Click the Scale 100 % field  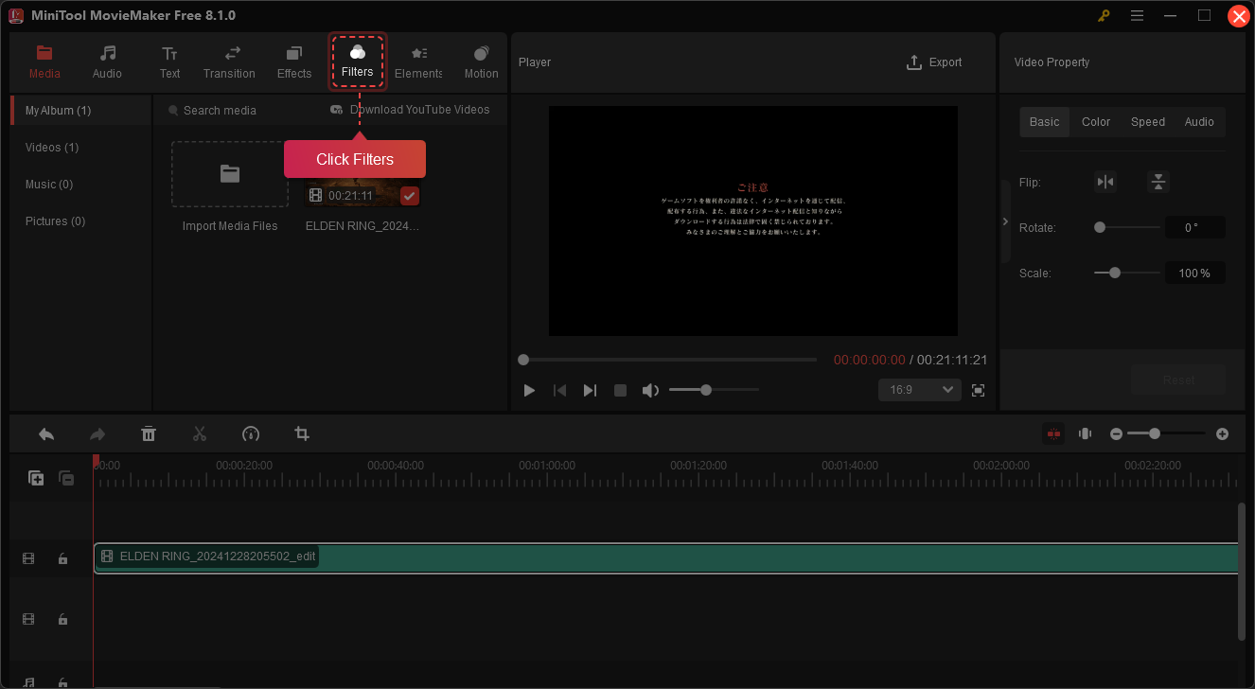tap(1194, 273)
